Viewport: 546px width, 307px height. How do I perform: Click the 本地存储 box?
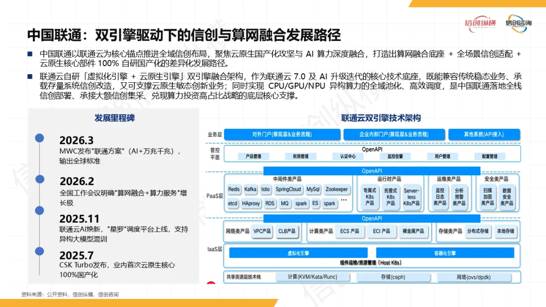coord(506,231)
